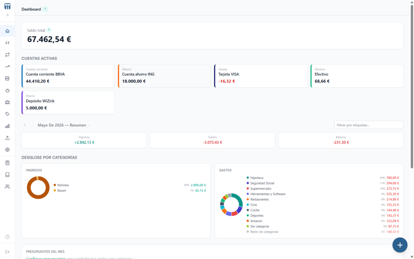Select the Supermercado expense category
The width and height of the screenshot is (414, 259).
[323, 189]
